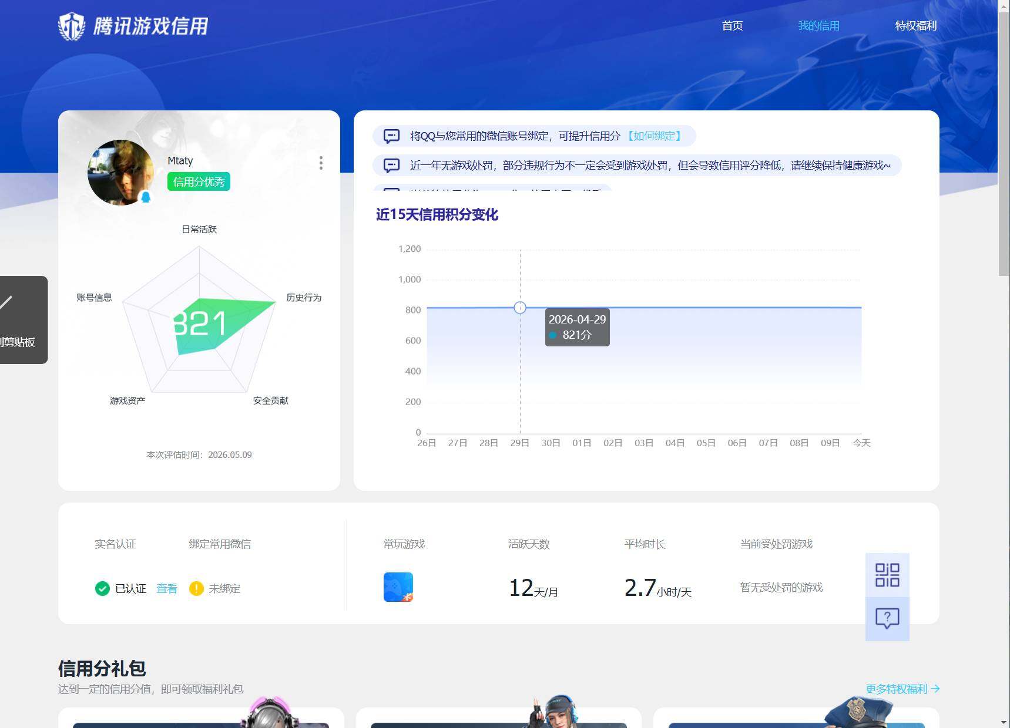
Task: Click the Mtaty profile avatar
Action: point(120,173)
